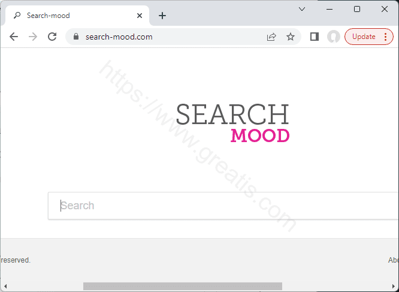Open Chrome's three-dot menu
Viewport: 399px width, 292px height.
tap(385, 37)
